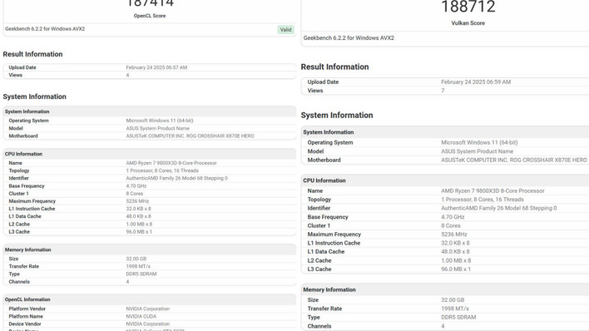Select '5236 MHz' maximum frequency in Vulkan result
This screenshot has height=331, width=589.
pos(454,235)
